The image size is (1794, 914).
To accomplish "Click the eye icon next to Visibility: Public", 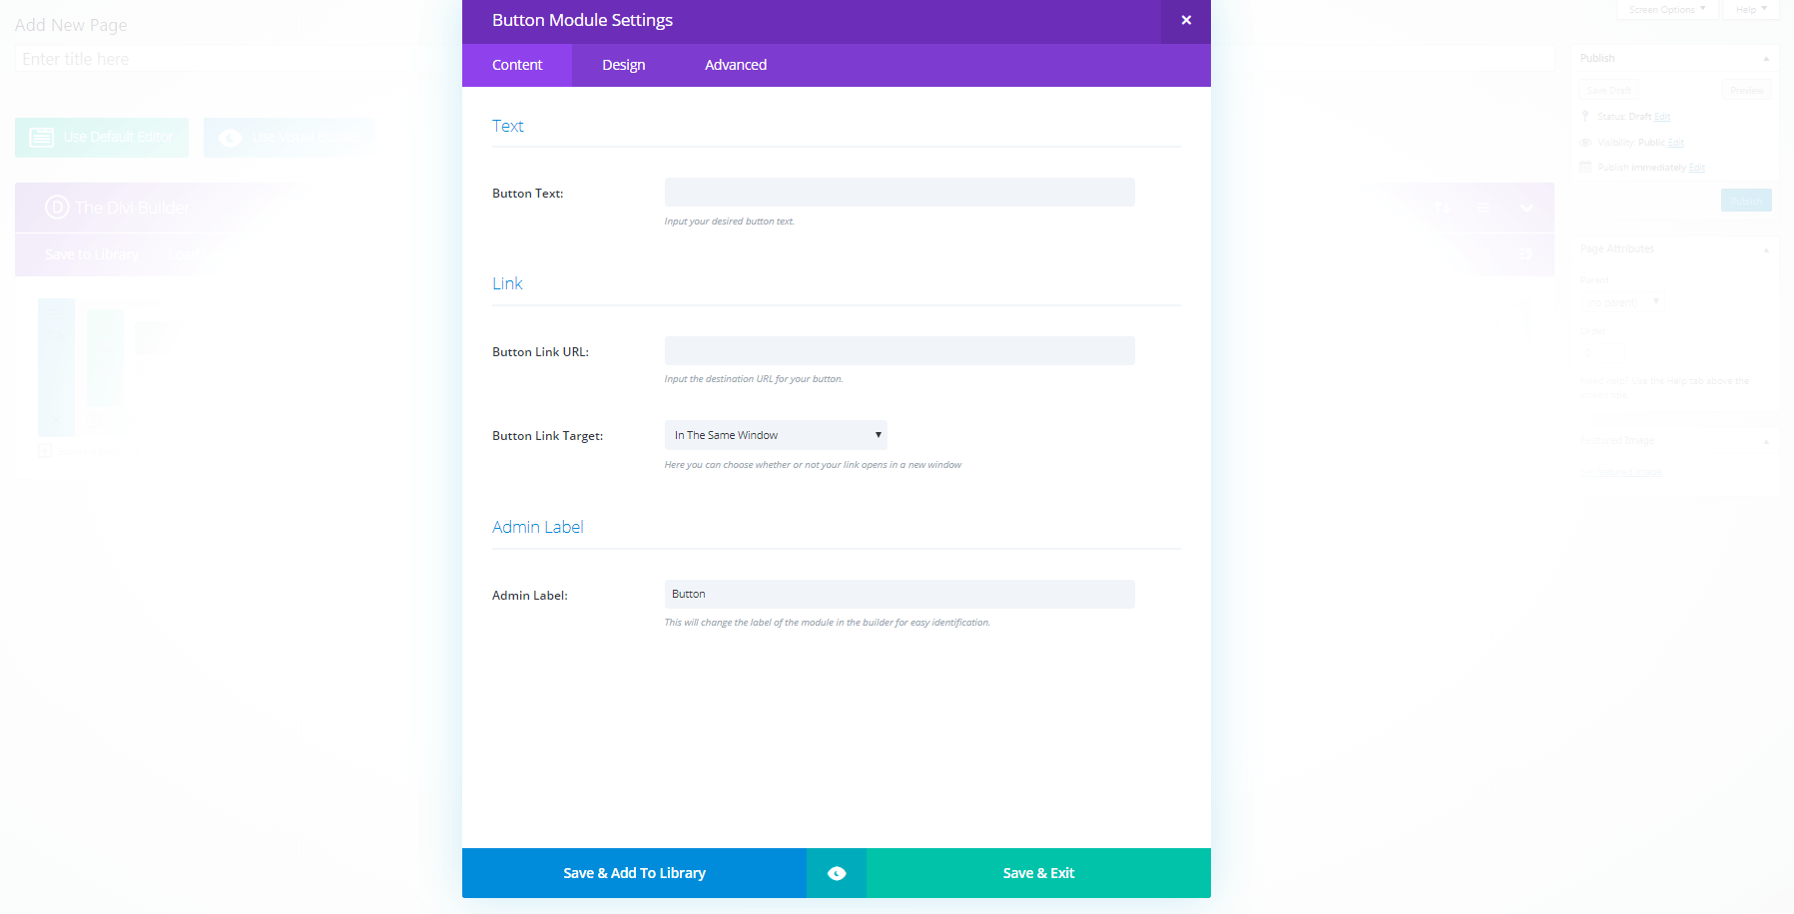I will [x=1584, y=142].
